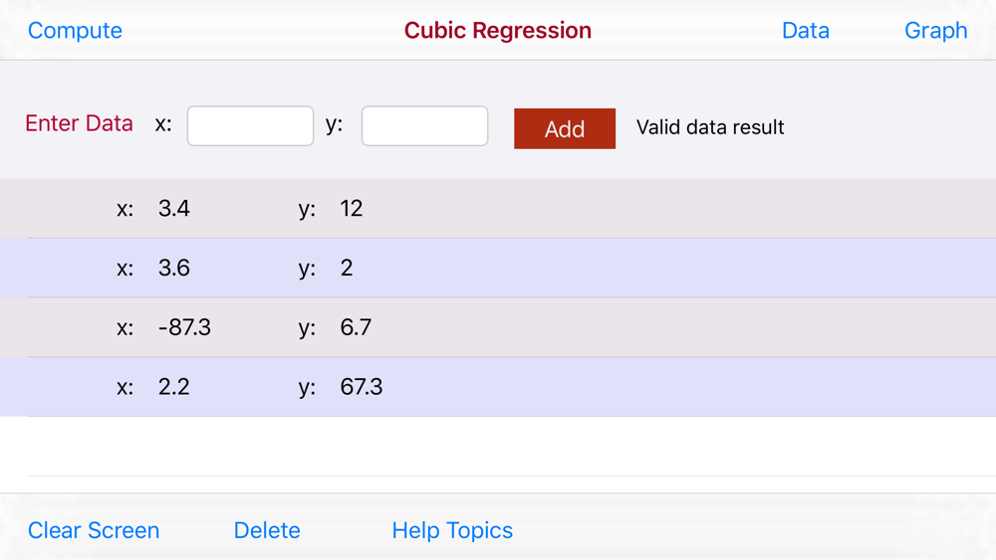The width and height of the screenshot is (996, 560).
Task: Click the Valid data result message
Action: click(x=710, y=127)
